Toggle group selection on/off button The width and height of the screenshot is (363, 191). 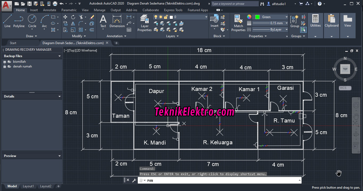(x=303, y=29)
